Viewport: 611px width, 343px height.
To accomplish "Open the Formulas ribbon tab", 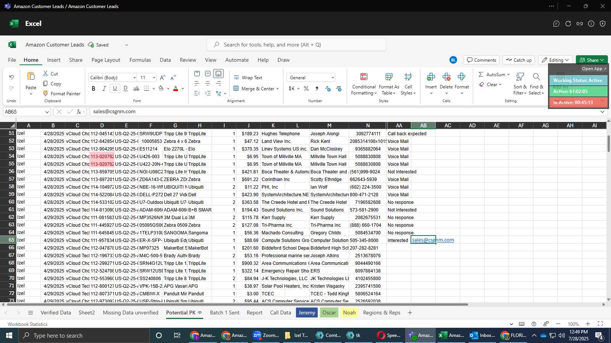I will coord(140,60).
